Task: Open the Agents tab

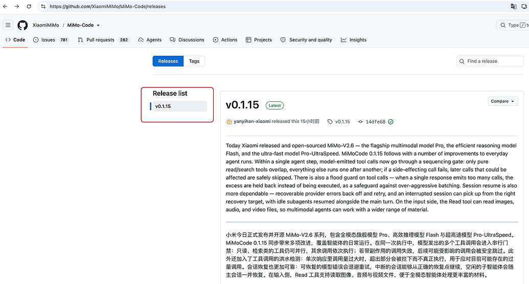Action: pyautogui.click(x=150, y=40)
